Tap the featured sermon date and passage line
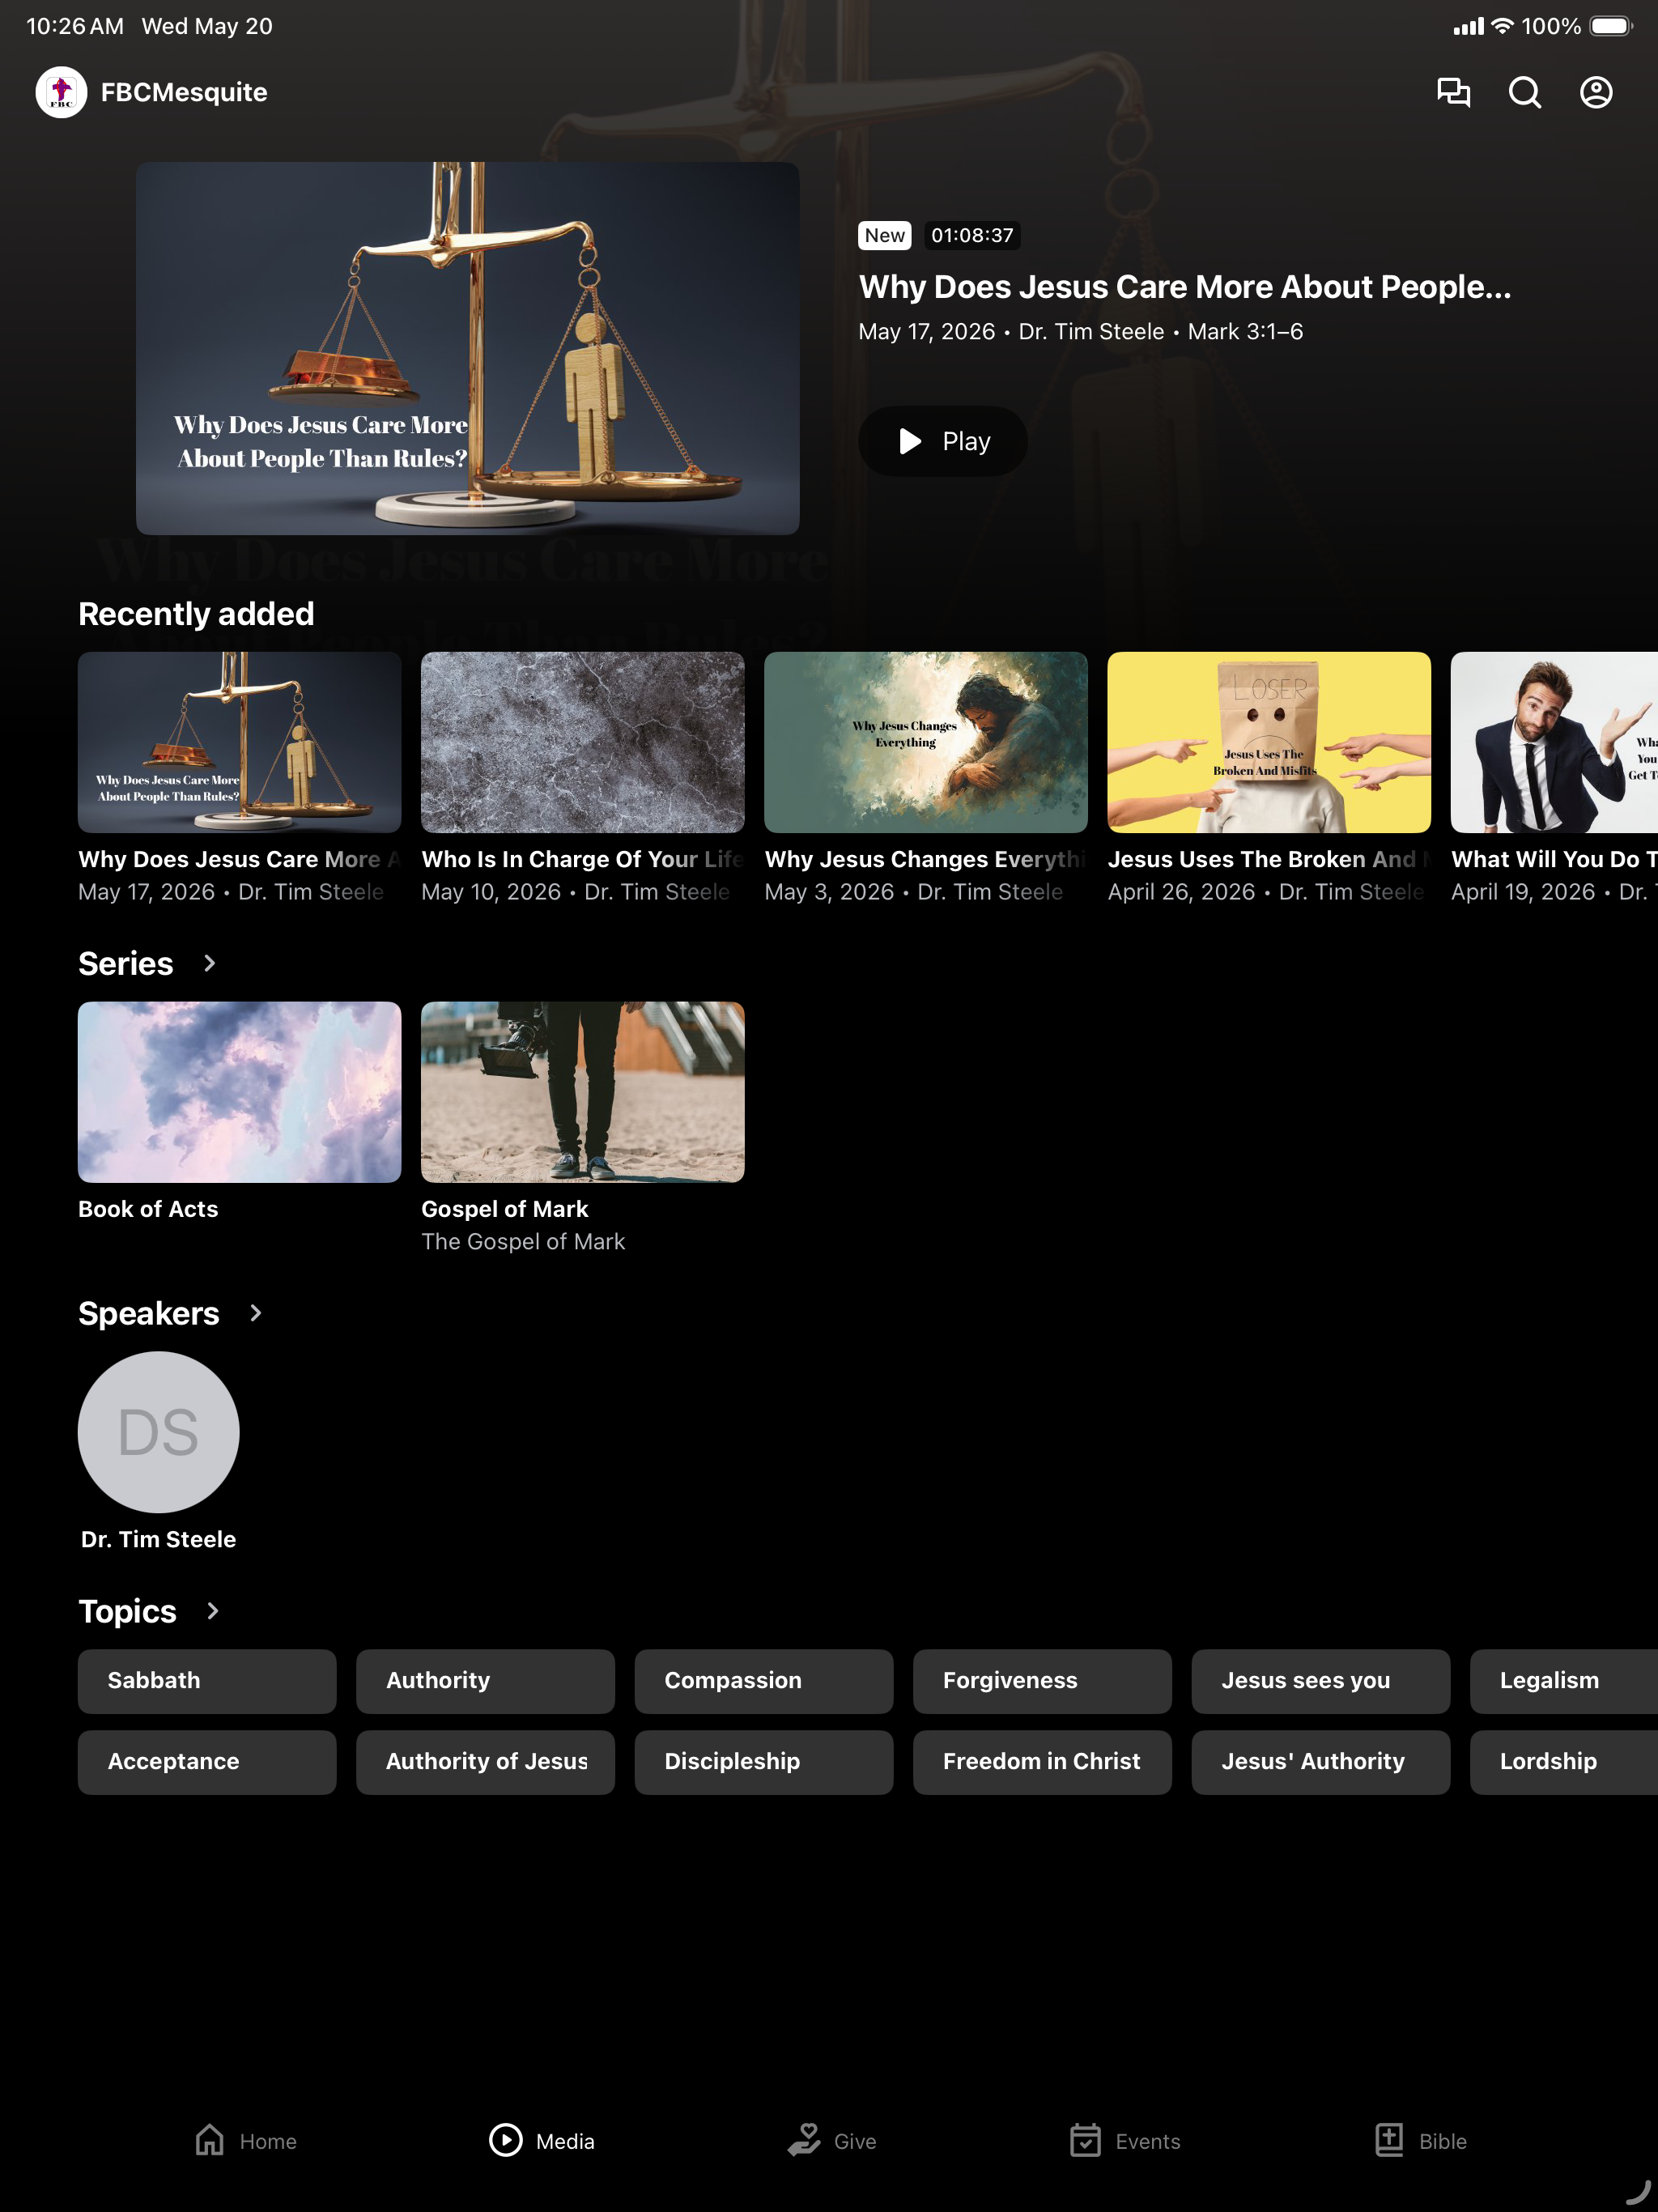1658x2212 pixels. pyautogui.click(x=1081, y=332)
